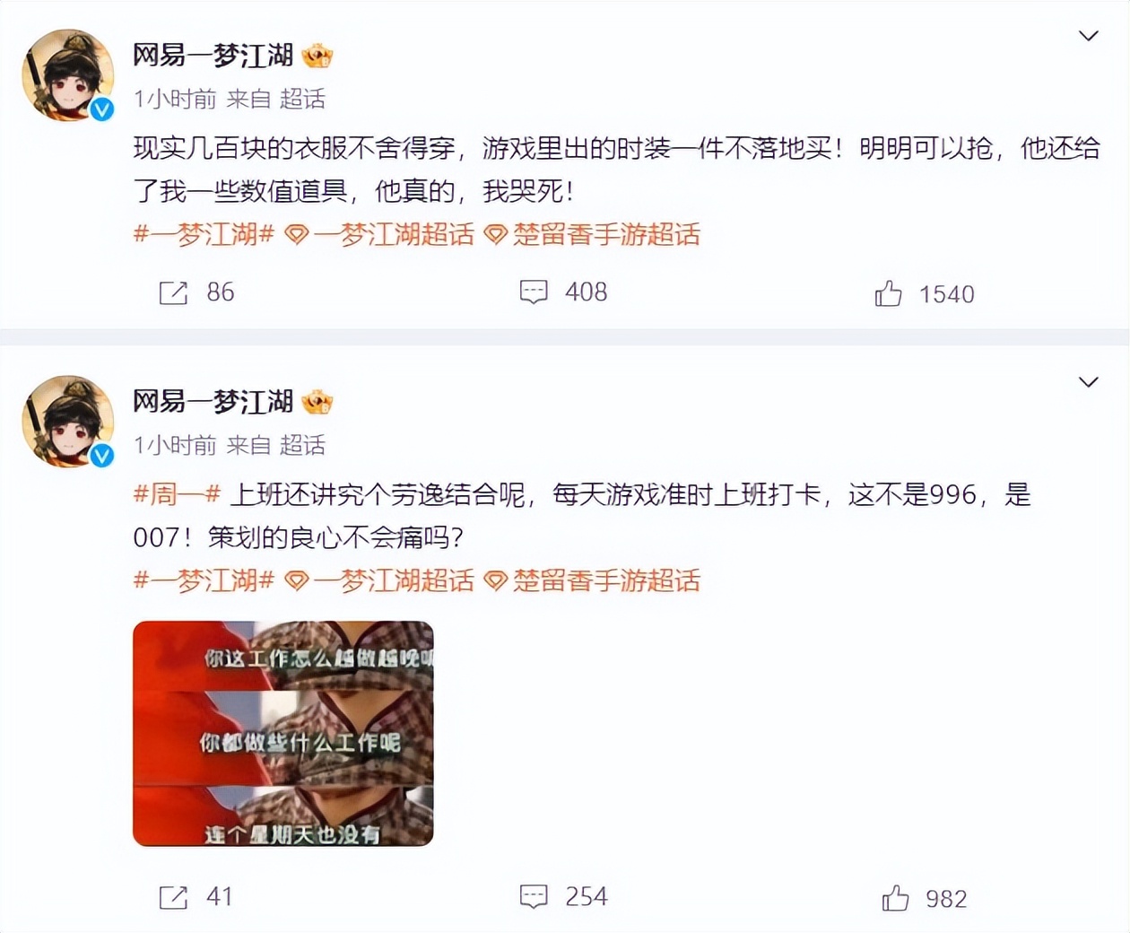
Task: Open the #周一# hashtag in second post
Action: click(177, 494)
